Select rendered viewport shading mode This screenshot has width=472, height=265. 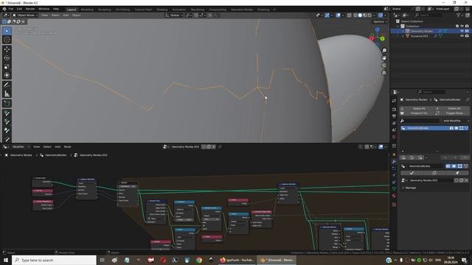pos(369,15)
